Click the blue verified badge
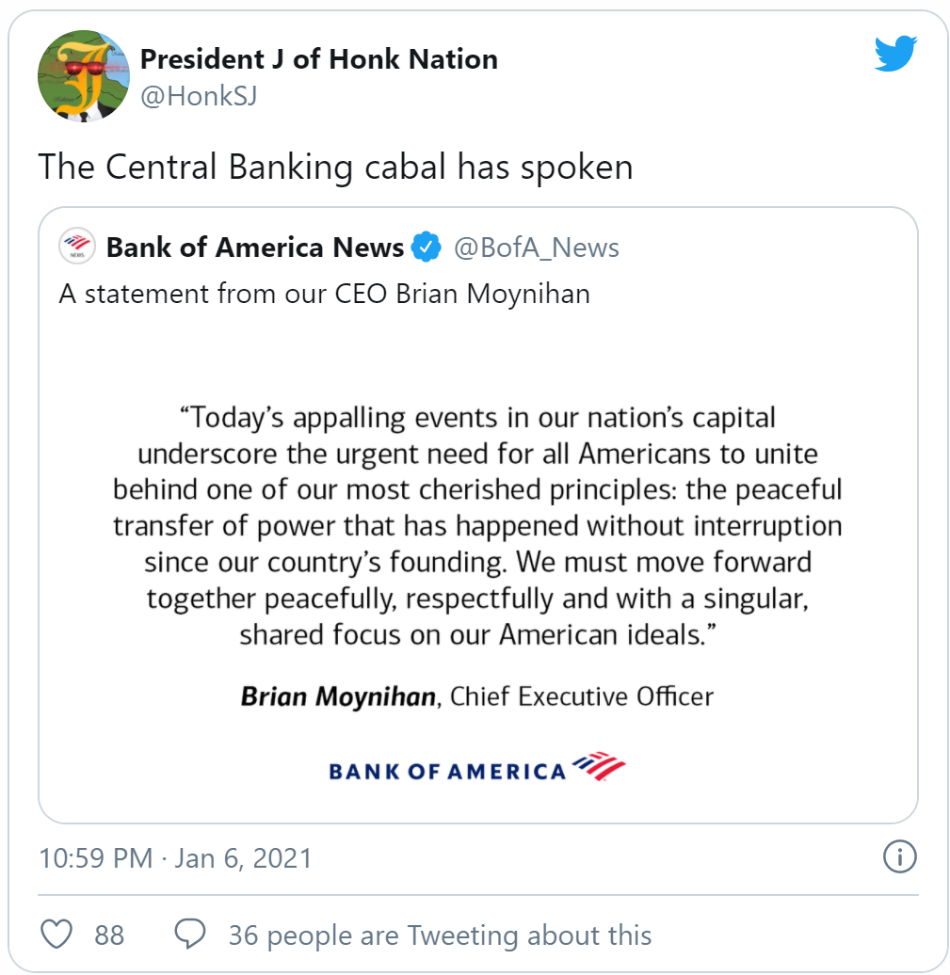The height and width of the screenshot is (975, 950). [x=427, y=248]
